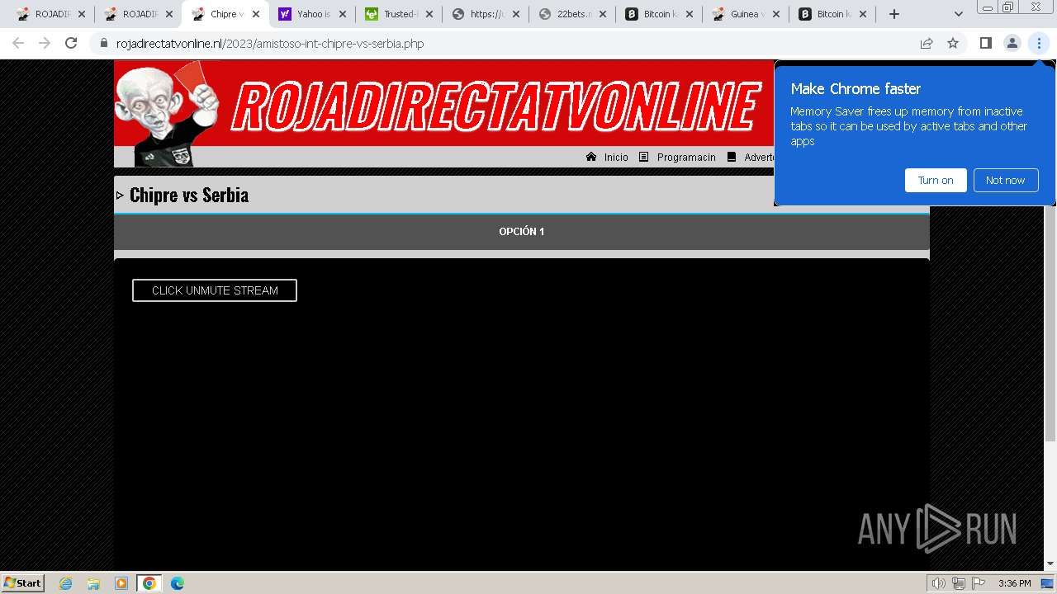
Task: Click the referee cartoon mascot image
Action: point(167,114)
